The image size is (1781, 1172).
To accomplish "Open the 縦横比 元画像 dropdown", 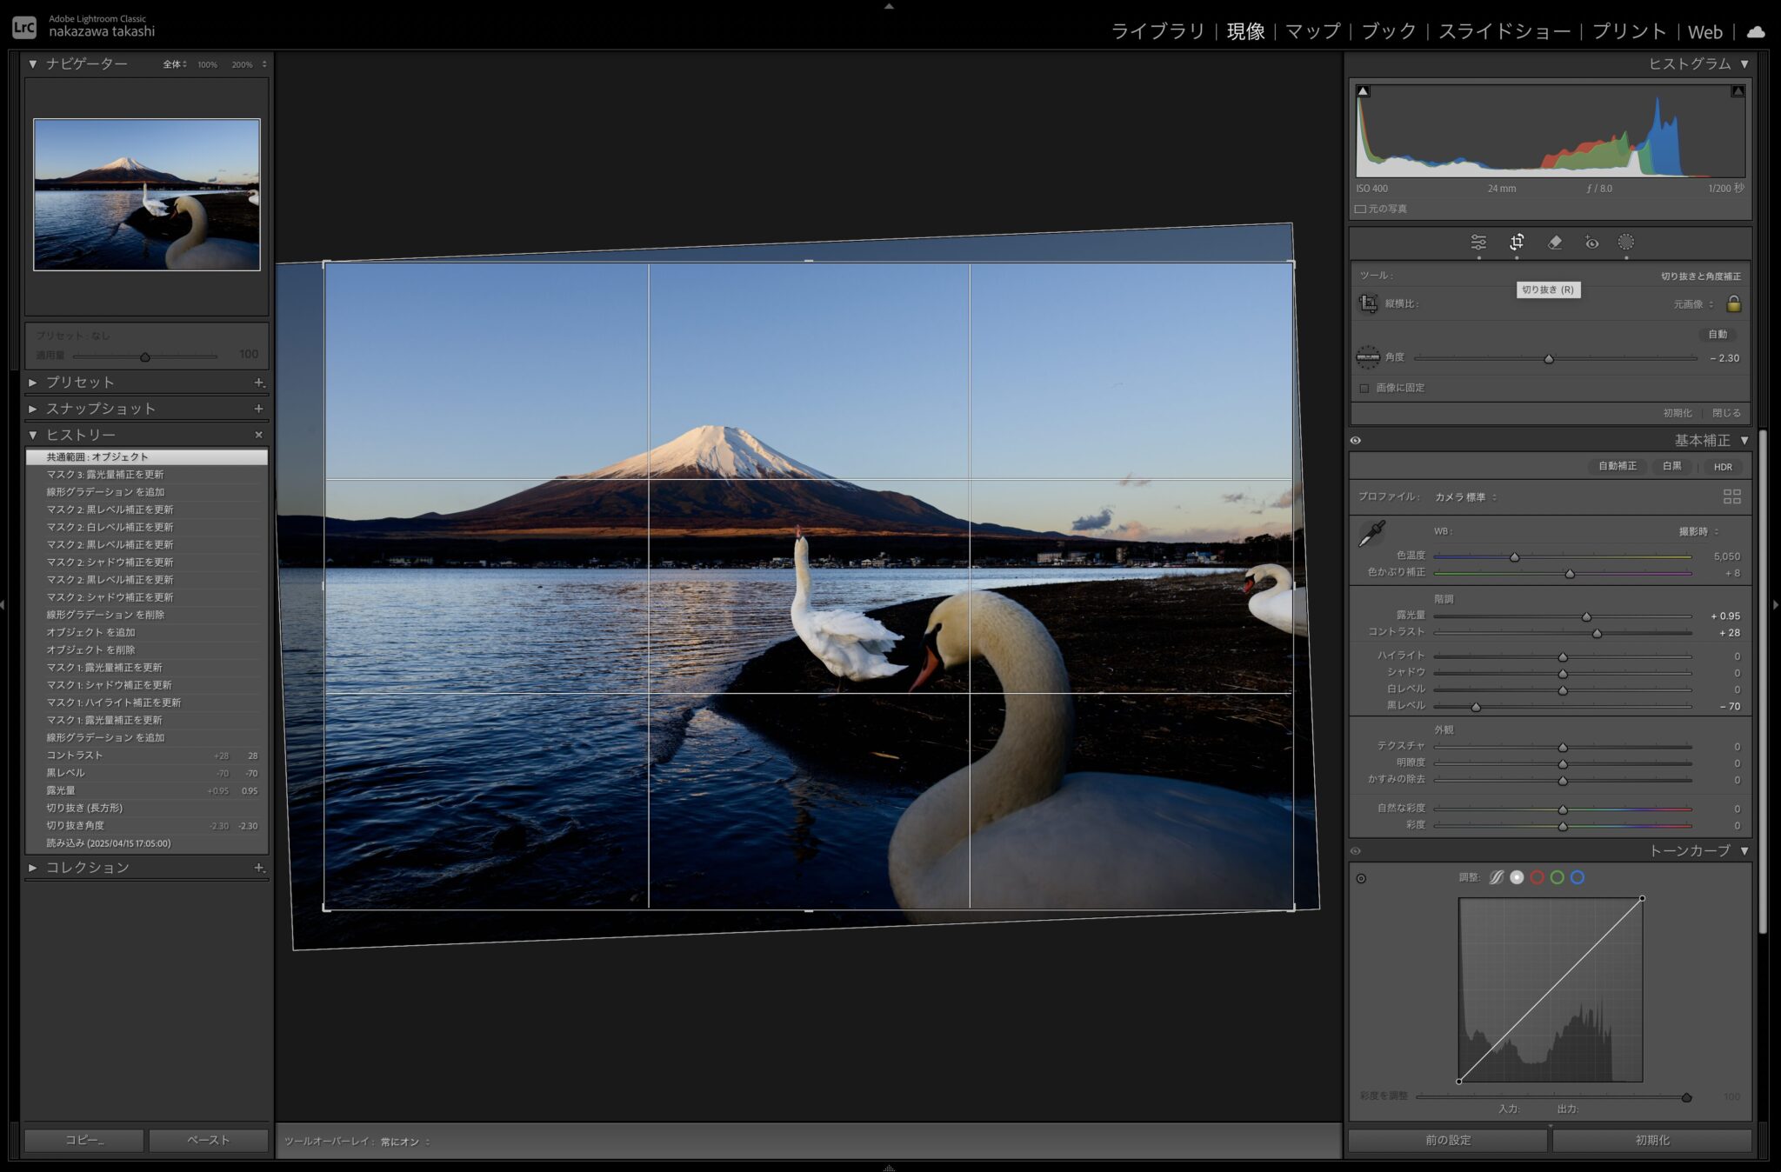I will 1693,304.
